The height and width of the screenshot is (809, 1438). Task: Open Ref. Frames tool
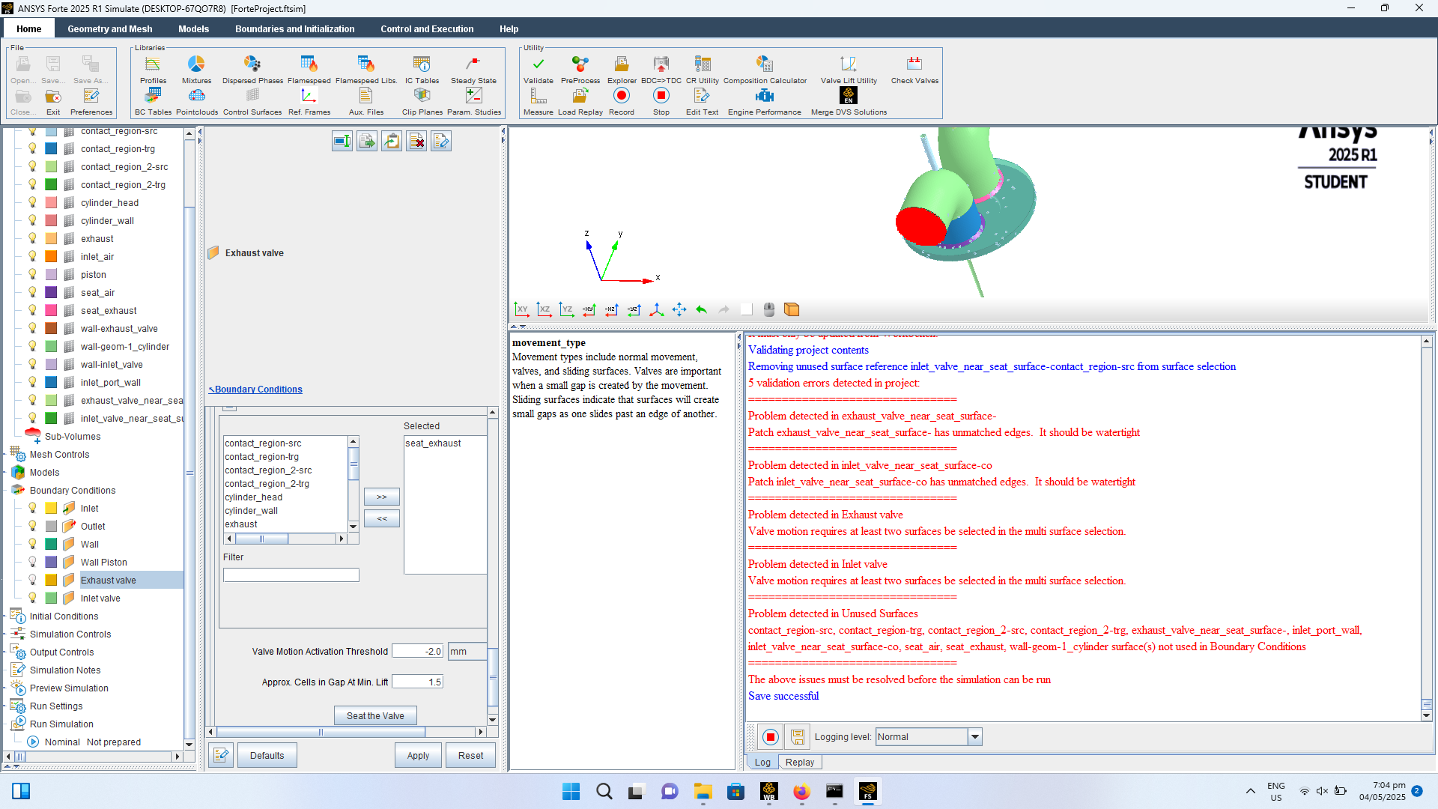[309, 101]
